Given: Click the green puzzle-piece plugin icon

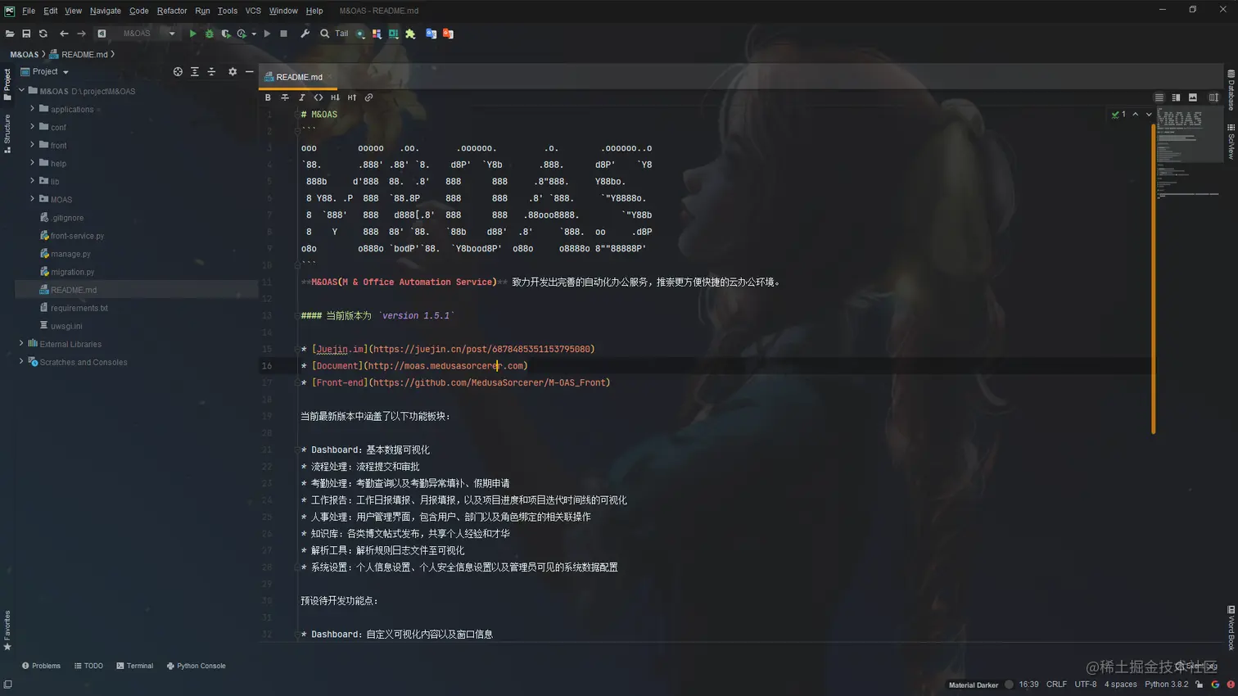Looking at the screenshot, I should (x=410, y=34).
